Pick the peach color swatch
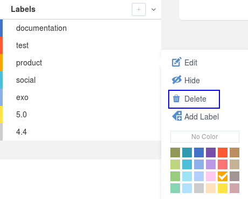Screen dimensions: 248x199 [211, 188]
